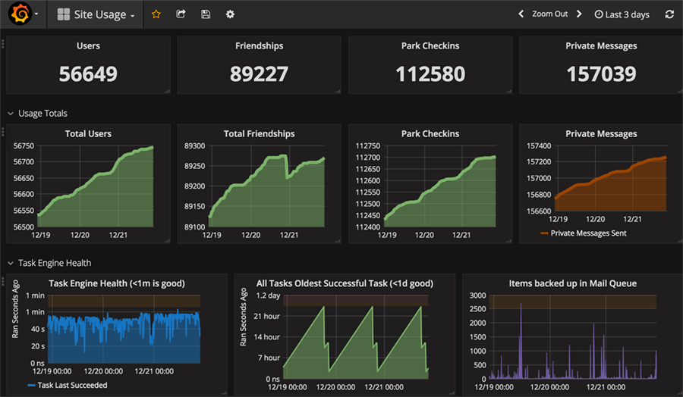683x397 pixels.
Task: Open the Total Friendships graph title menu
Action: [x=260, y=133]
